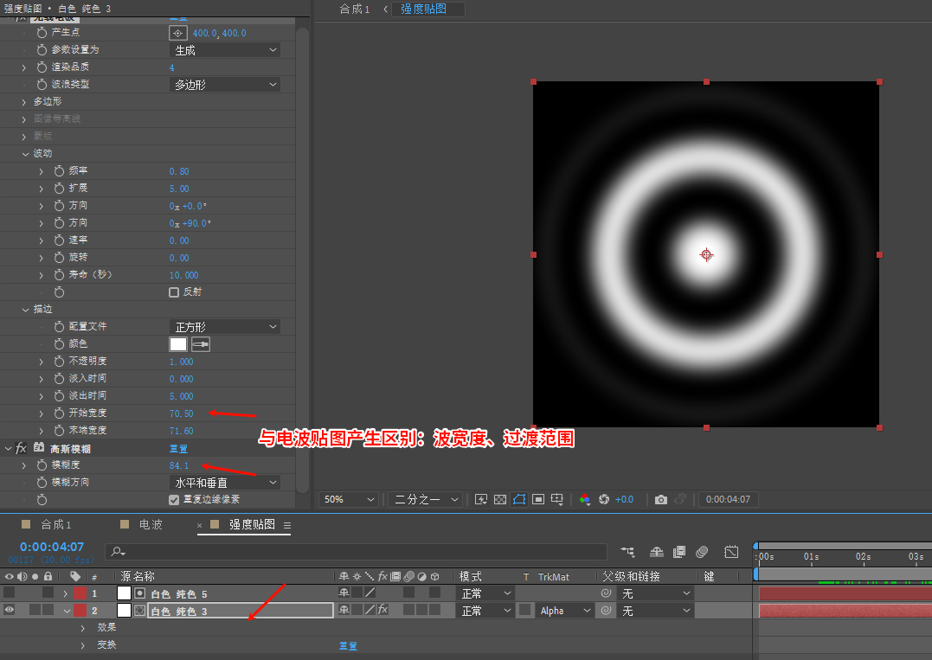Uncheck the 重复边缘像素 checkbox
932x660 pixels.
point(174,500)
